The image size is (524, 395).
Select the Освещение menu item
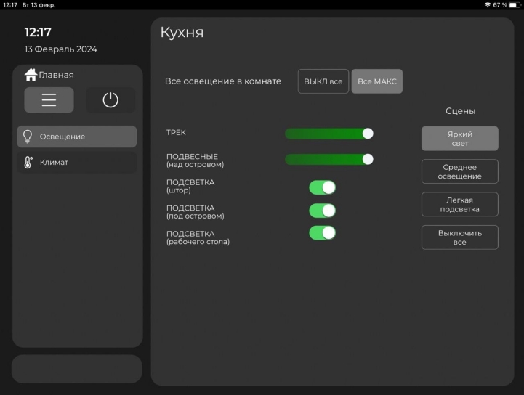pos(76,137)
